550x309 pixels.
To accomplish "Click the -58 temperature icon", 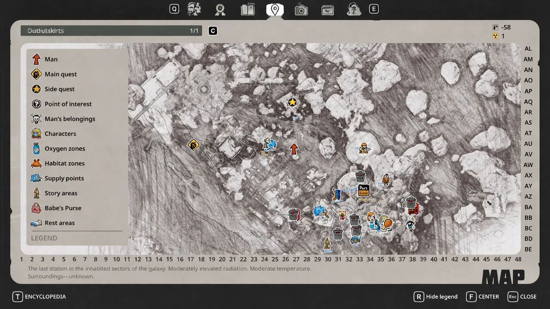I will [495, 27].
